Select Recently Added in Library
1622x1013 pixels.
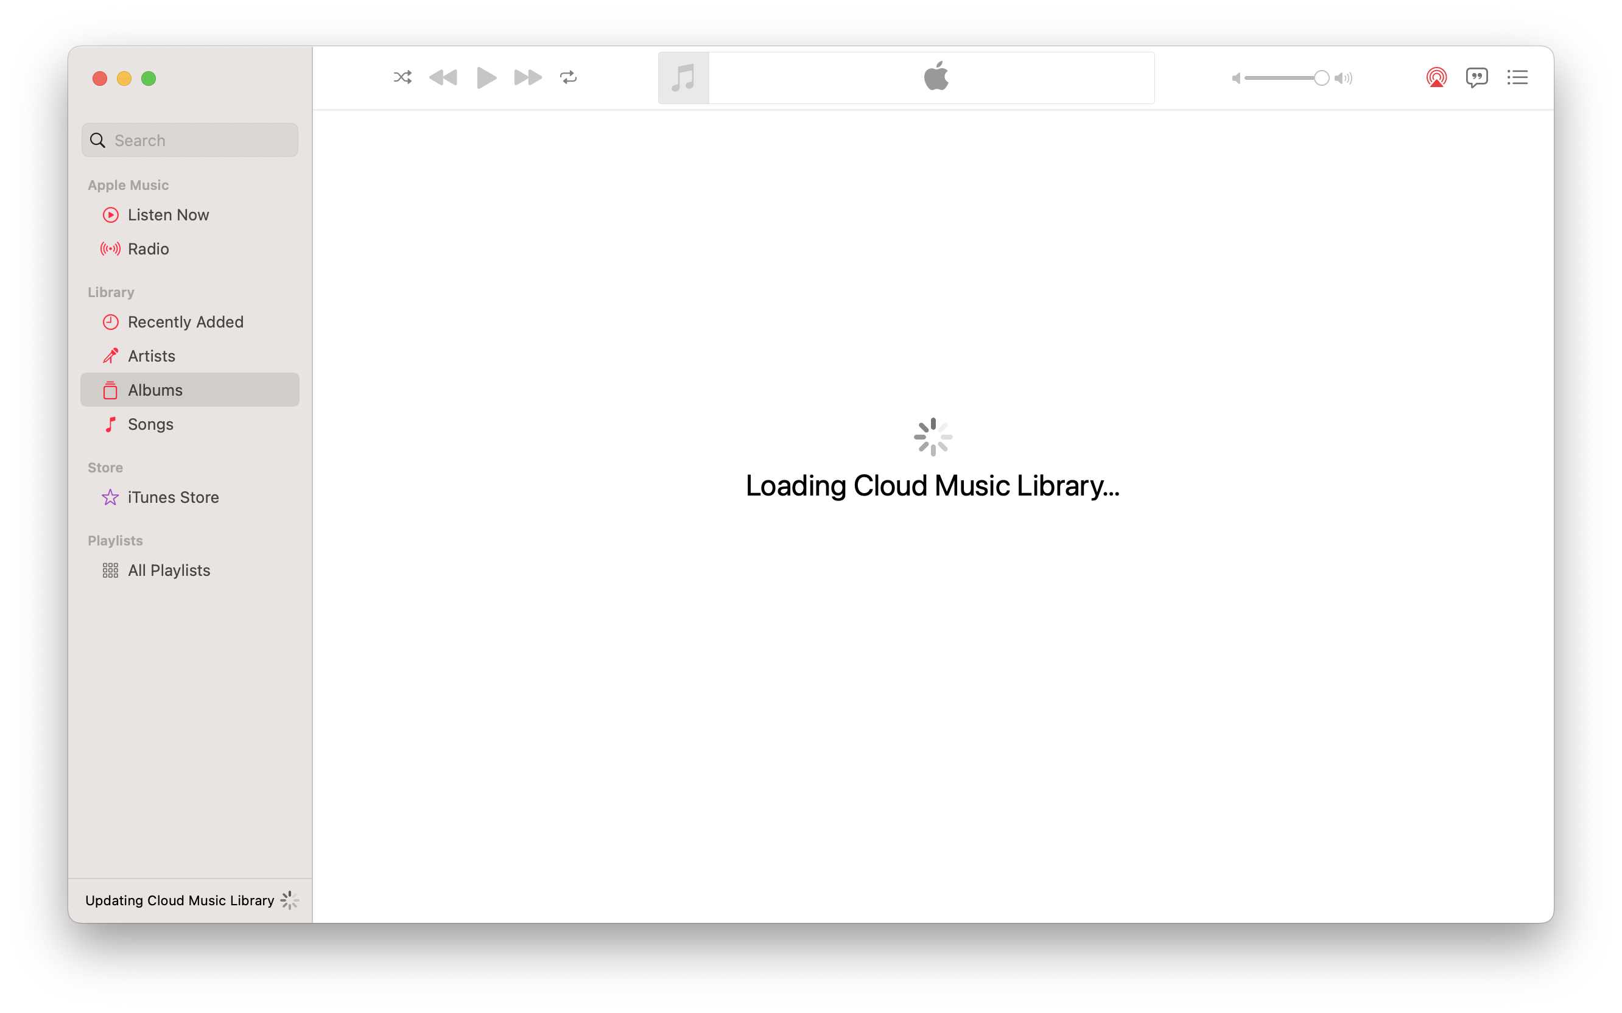[189, 322]
